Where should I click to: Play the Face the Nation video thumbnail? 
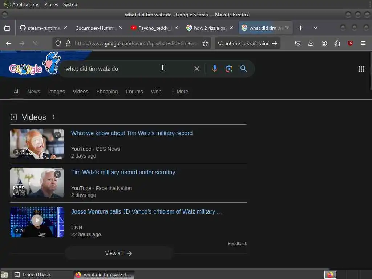[37, 183]
